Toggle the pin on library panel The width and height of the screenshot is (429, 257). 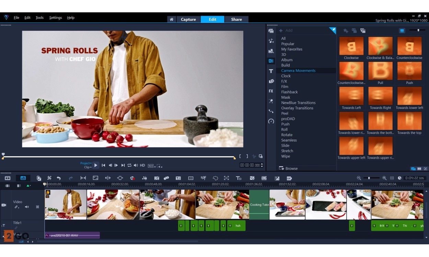[x=332, y=30]
